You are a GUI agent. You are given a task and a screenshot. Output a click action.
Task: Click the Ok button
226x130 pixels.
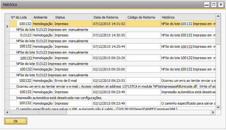pos(16,121)
